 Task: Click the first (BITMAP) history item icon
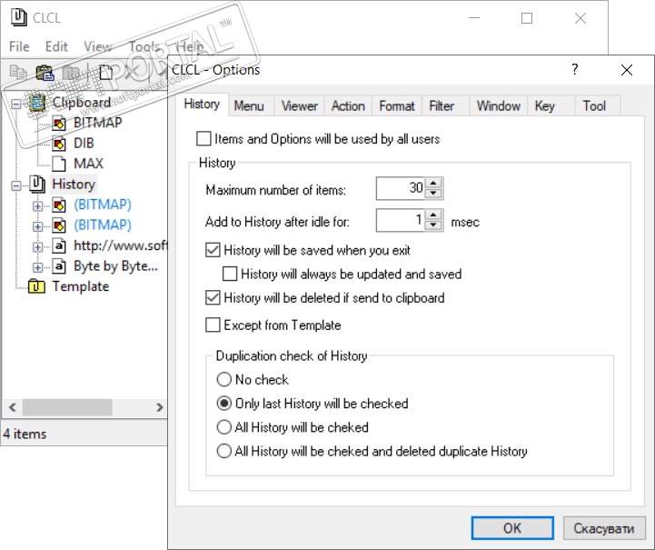point(59,205)
